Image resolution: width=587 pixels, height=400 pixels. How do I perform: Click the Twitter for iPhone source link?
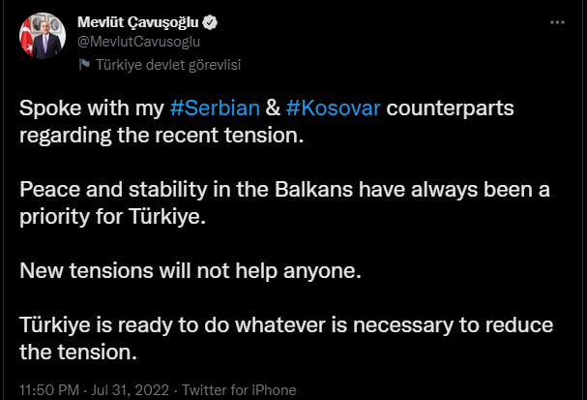tap(239, 390)
